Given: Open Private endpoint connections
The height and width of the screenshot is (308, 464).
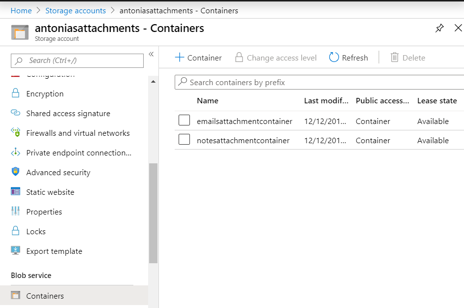Looking at the screenshot, I should click(x=79, y=153).
